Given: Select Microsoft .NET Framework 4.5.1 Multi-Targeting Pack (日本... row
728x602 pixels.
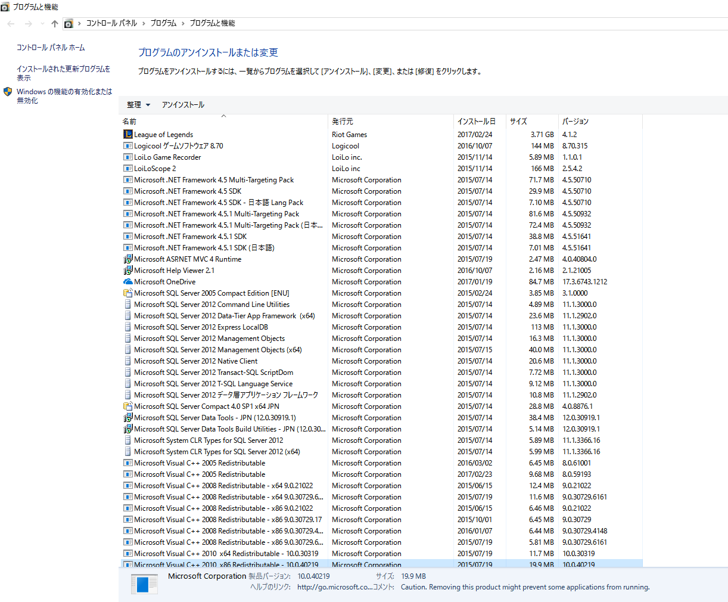Looking at the screenshot, I should [381, 225].
